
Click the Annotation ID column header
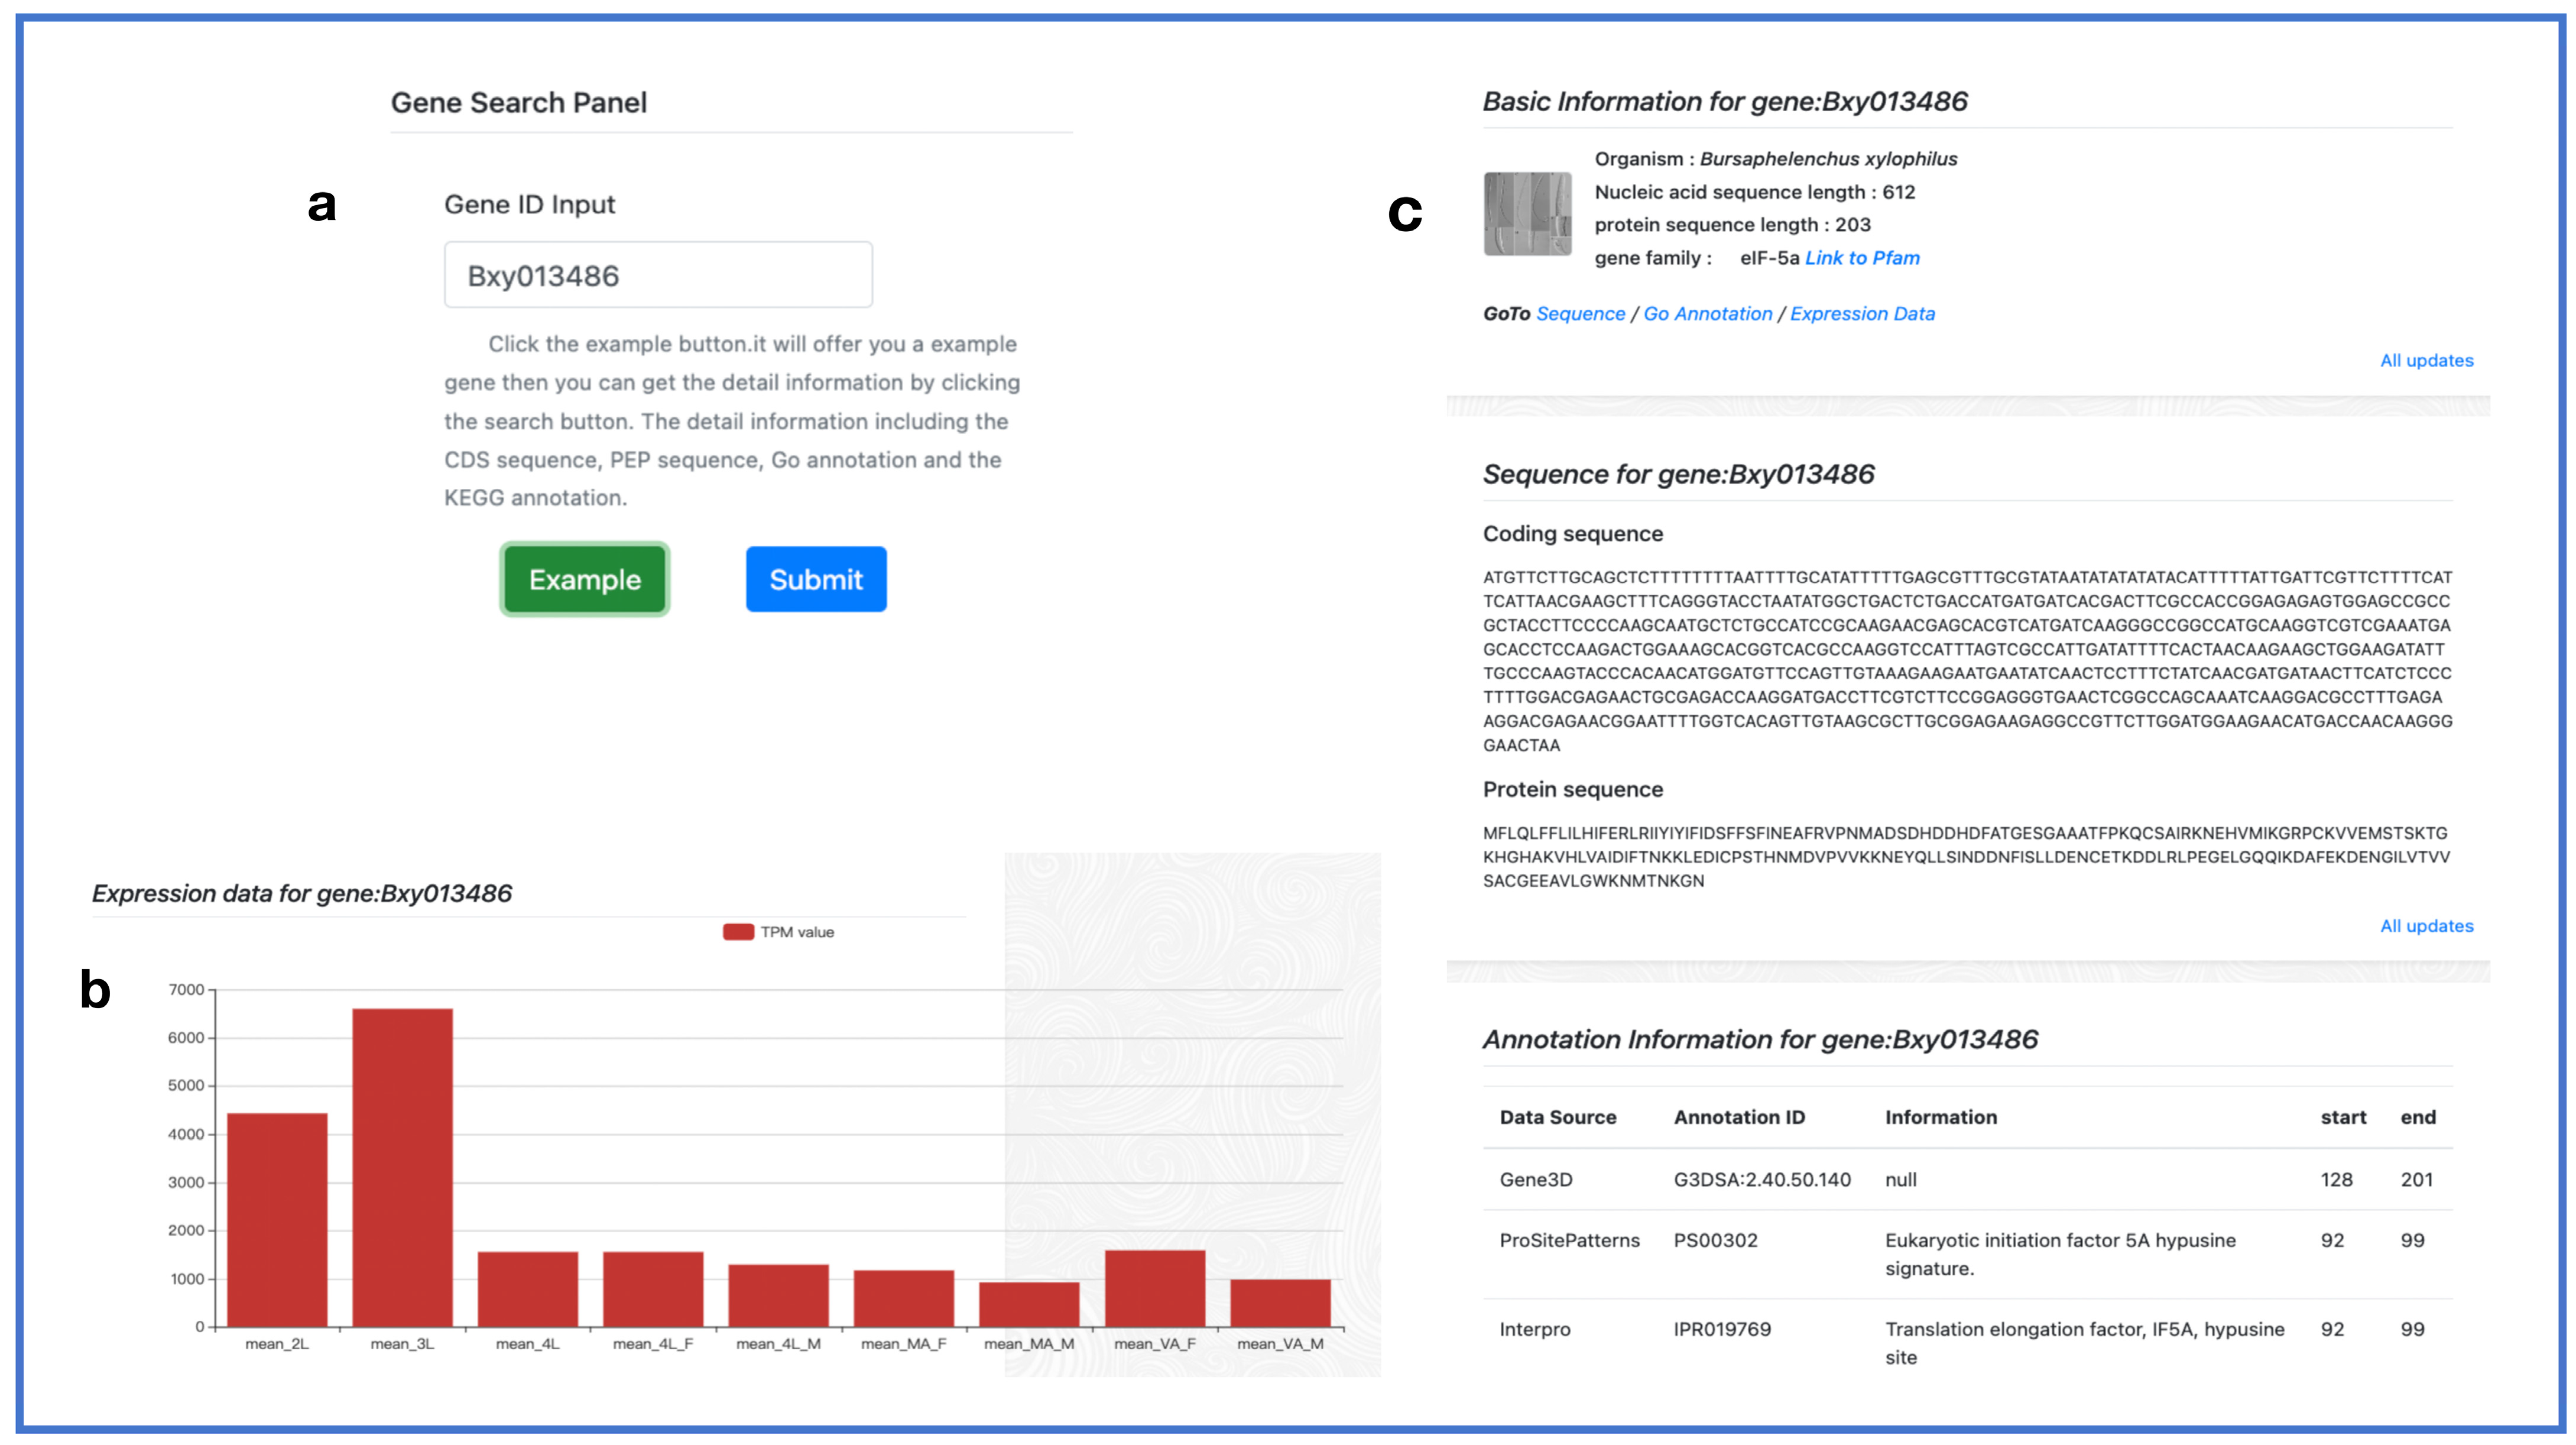1739,1117
